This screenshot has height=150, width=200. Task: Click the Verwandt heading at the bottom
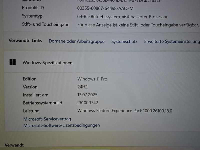click(14, 145)
